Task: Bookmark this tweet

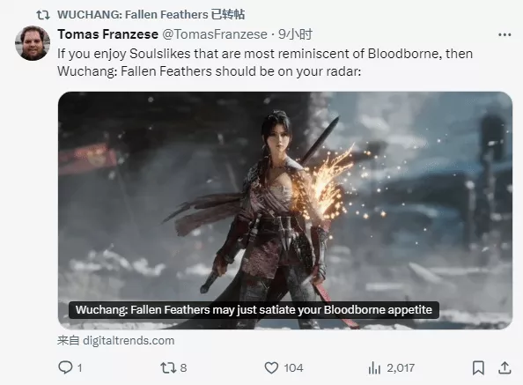Action: (478, 368)
